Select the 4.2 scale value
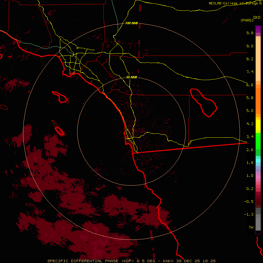 pyautogui.click(x=250, y=124)
